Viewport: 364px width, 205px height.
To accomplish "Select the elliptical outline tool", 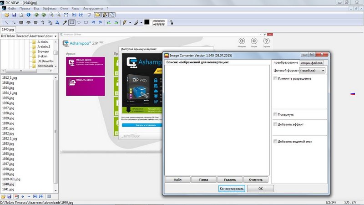I will pos(79,22).
